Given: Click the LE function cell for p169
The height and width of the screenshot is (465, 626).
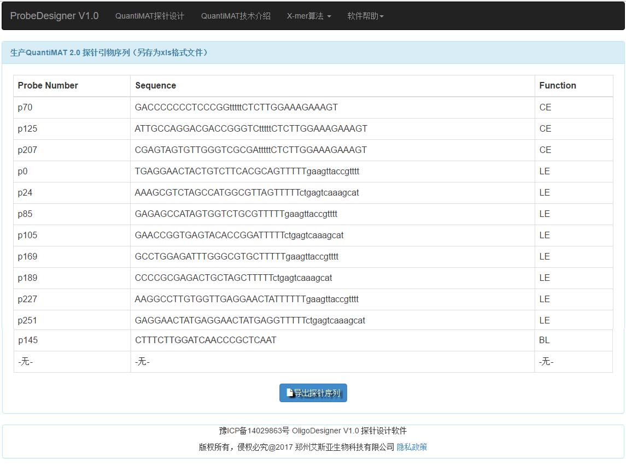Looking at the screenshot, I should pyautogui.click(x=574, y=257).
